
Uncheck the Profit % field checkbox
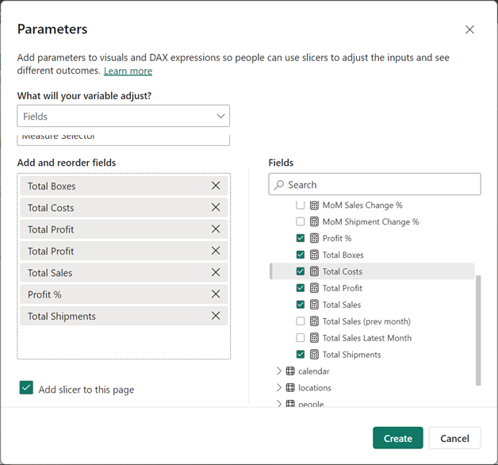click(x=300, y=238)
